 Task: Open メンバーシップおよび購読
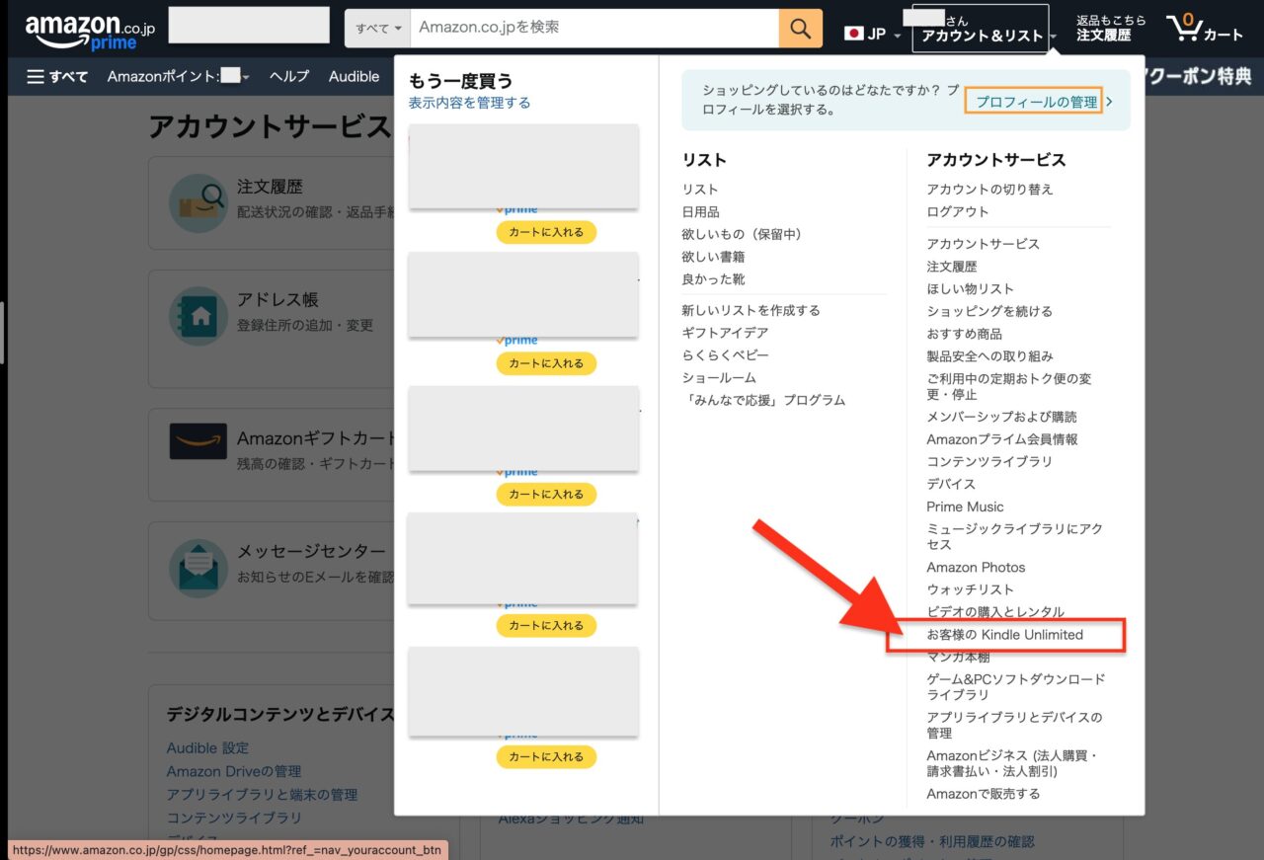point(1001,418)
